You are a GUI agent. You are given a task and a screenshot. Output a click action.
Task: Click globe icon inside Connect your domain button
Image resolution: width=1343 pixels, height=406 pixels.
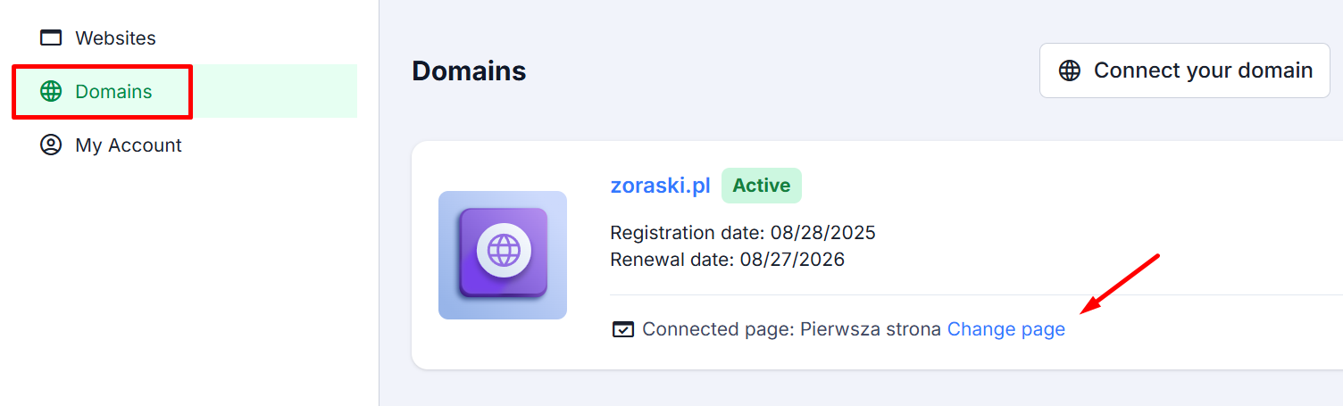[x=1070, y=70]
